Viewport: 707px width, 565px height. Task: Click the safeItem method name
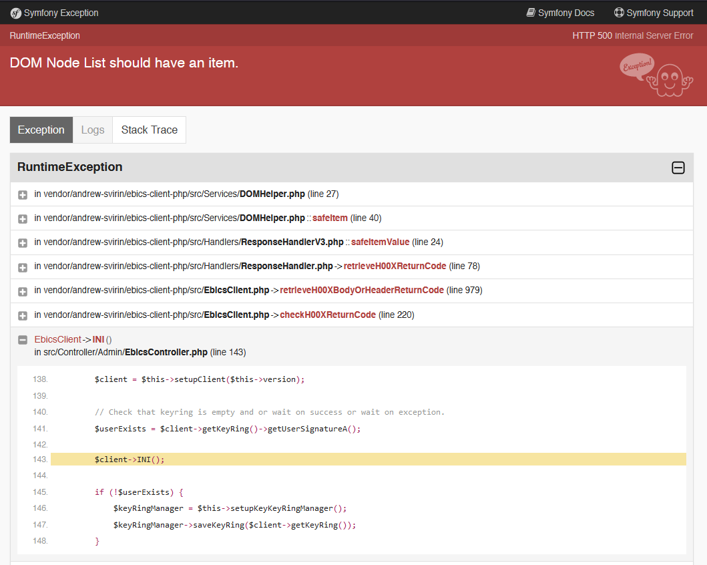pos(330,218)
